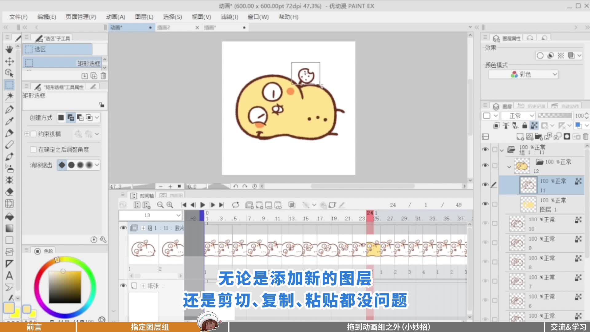The height and width of the screenshot is (332, 590).
Task: Tick the lock checkbox beside layer 10
Action: [494, 223]
